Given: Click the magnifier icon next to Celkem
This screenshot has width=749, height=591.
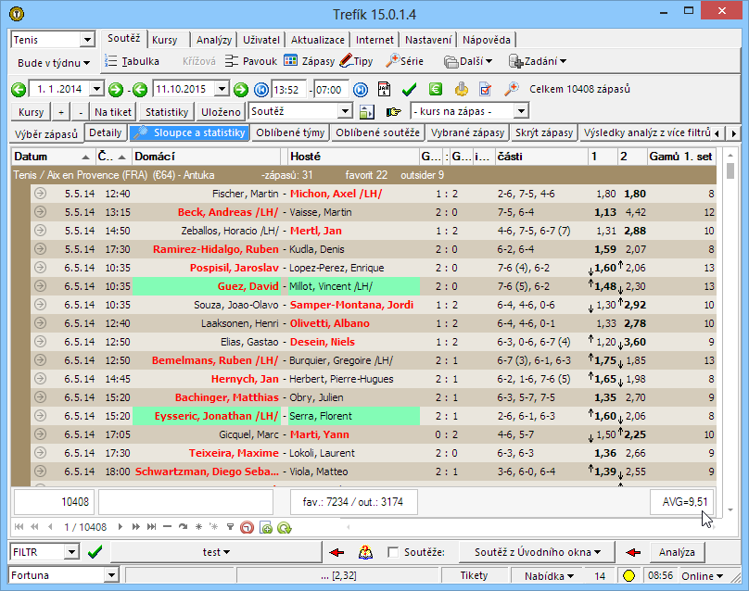Looking at the screenshot, I should [x=511, y=90].
